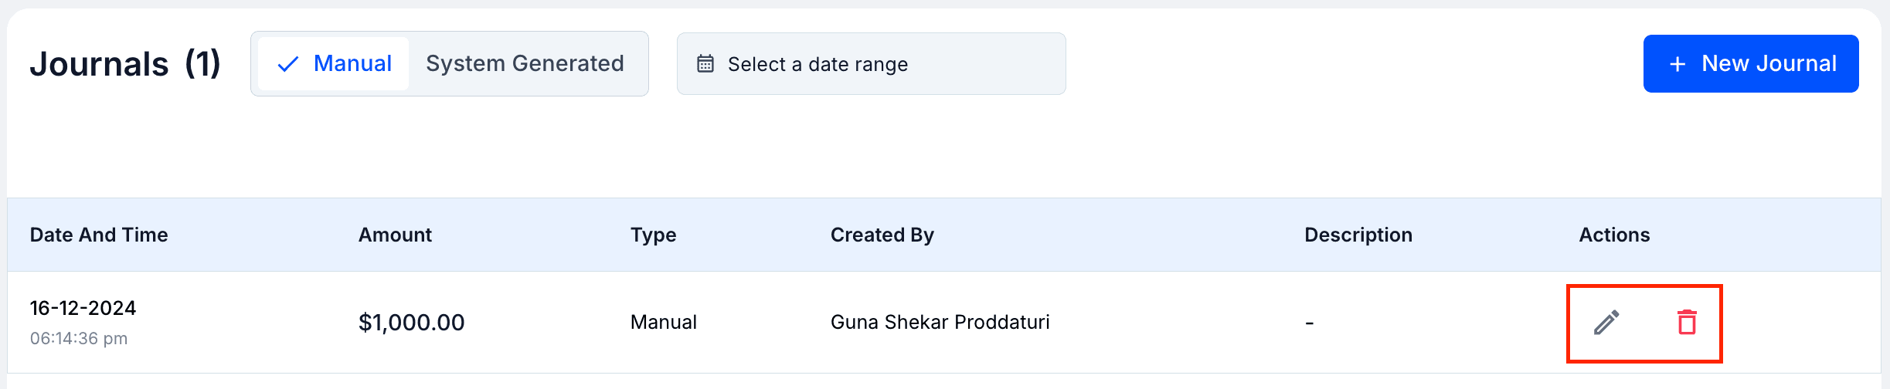Click the Amount column header
1890x389 pixels.
(395, 235)
